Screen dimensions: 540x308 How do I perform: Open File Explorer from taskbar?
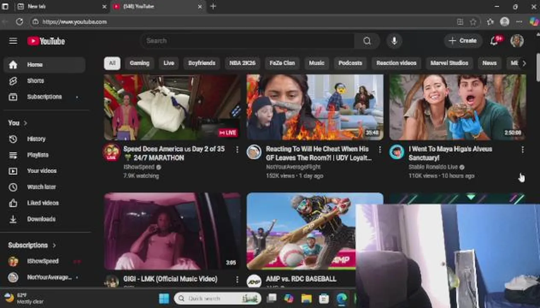click(x=306, y=299)
